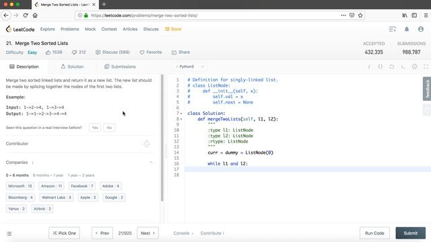The image size is (431, 242).
Task: Open the Articles menu item
Action: (x=130, y=29)
